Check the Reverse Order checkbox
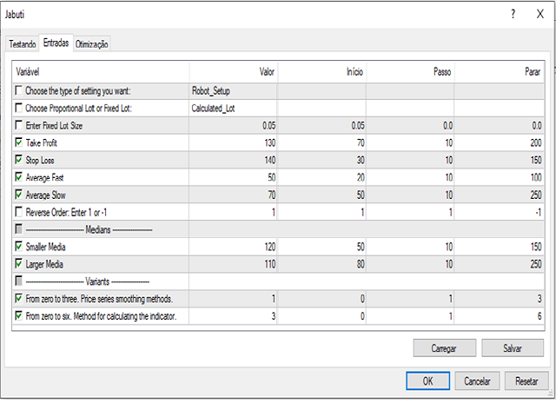The image size is (556, 417). coord(20,212)
